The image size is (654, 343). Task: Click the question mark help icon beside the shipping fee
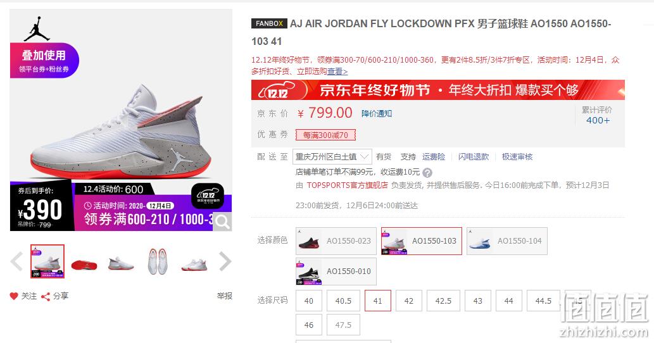[427, 173]
